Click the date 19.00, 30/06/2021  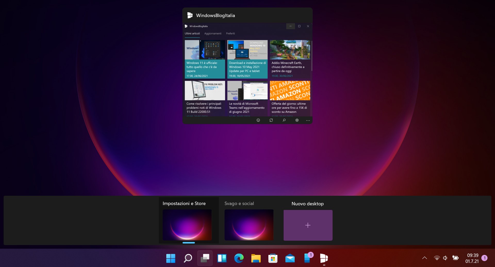pyautogui.click(x=282, y=76)
